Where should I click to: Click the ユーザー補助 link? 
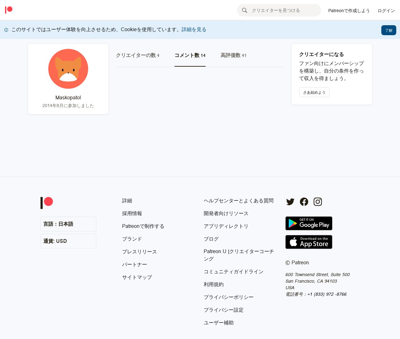pyautogui.click(x=219, y=323)
